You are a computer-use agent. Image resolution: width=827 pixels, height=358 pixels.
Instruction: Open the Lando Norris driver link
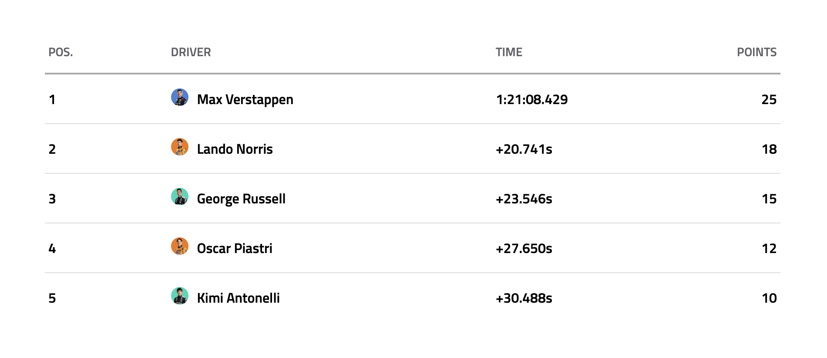pos(235,149)
